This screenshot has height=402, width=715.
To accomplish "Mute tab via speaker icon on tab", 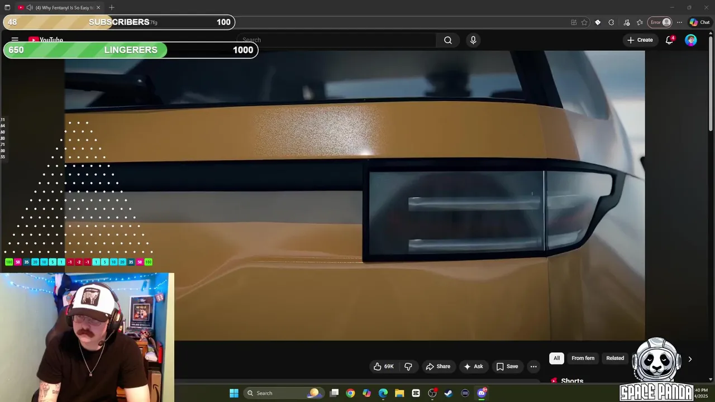I will pos(29,7).
